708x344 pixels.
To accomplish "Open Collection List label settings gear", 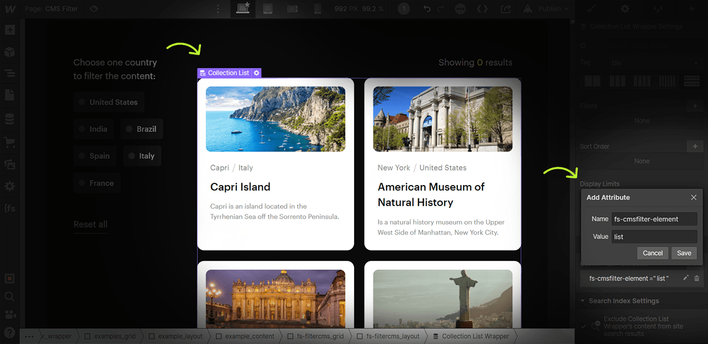I will [x=256, y=73].
